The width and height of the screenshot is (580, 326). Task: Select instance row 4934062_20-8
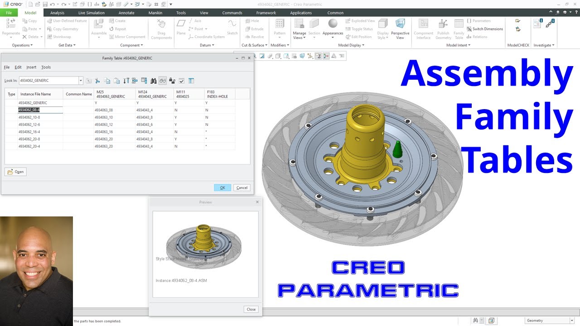pyautogui.click(x=120, y=139)
